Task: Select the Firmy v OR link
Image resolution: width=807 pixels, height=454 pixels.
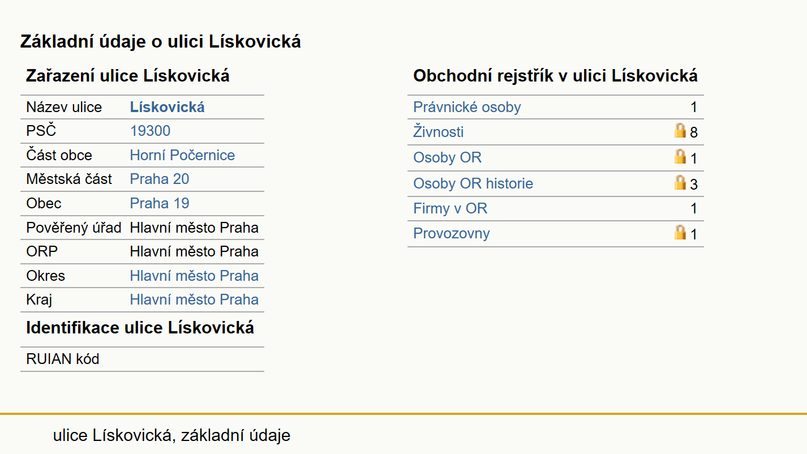Action: (450, 208)
